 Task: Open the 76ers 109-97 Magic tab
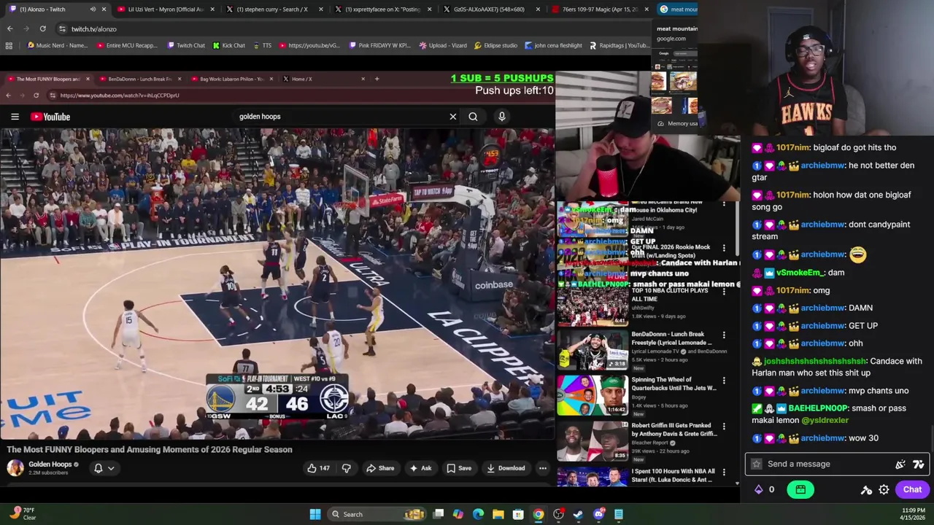(600, 9)
